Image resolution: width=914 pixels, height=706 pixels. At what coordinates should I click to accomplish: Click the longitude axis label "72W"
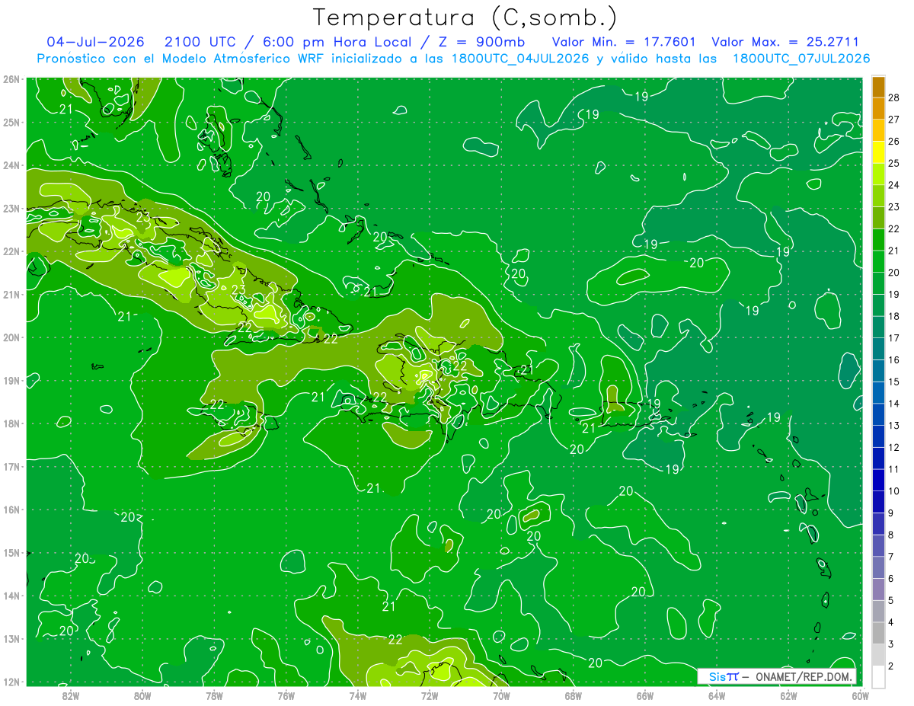(x=430, y=695)
